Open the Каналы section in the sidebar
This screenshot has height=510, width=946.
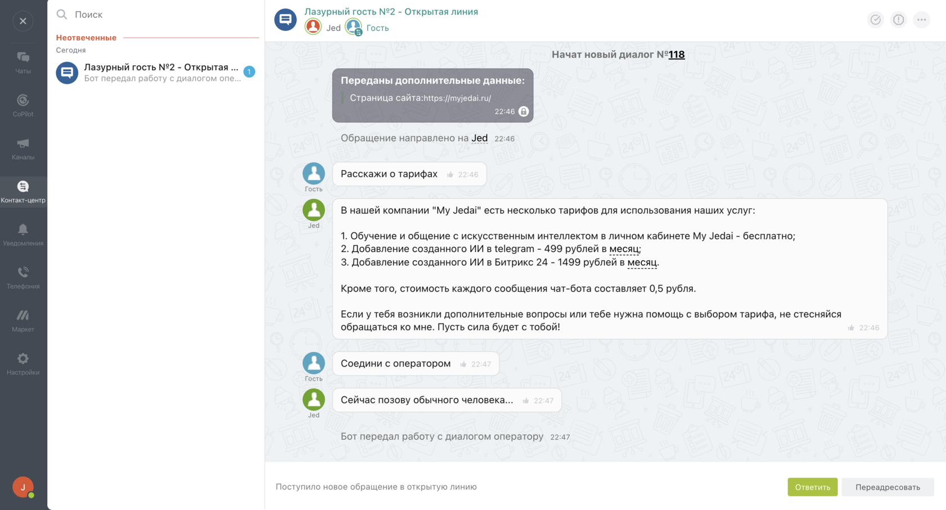tap(23, 149)
